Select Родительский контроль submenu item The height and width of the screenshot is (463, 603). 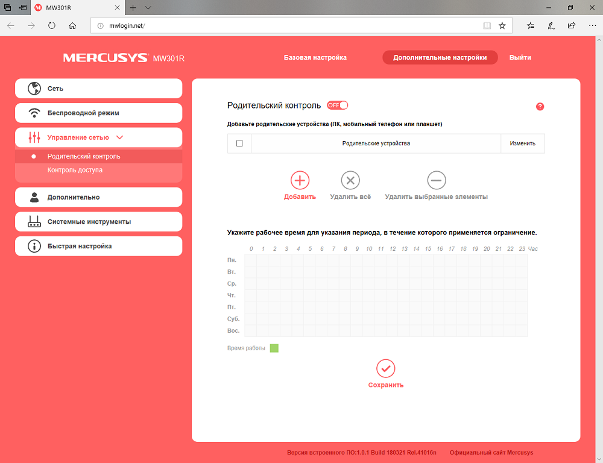[x=98, y=157]
